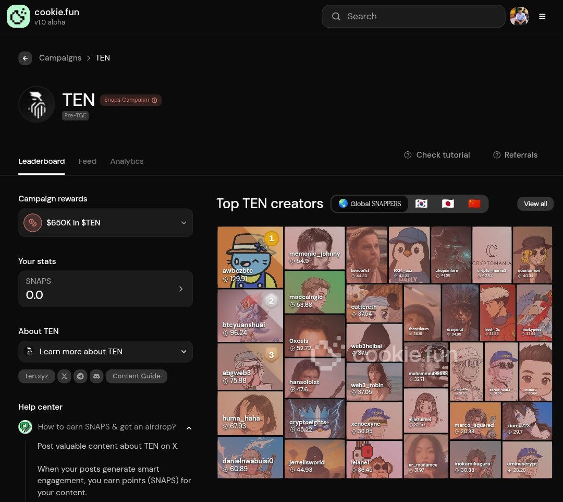Image resolution: width=563 pixels, height=502 pixels.
Task: Click the Check tutorial question icon
Action: tap(408, 155)
